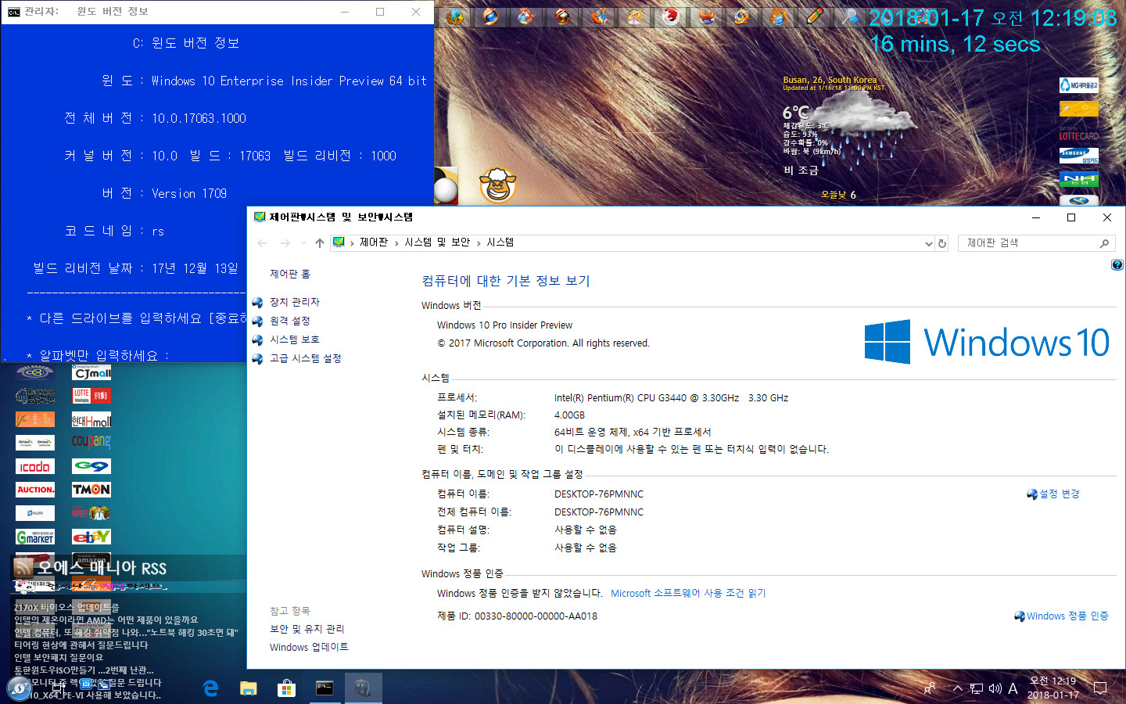Open the eBay desktop shortcut
This screenshot has height=704, width=1126.
point(91,537)
